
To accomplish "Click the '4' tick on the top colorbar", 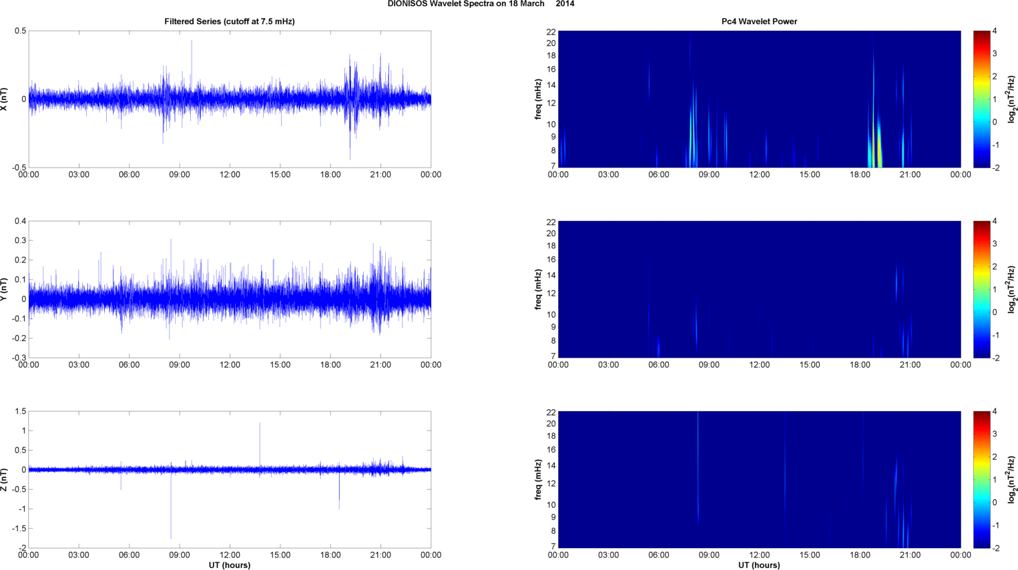I will tap(995, 31).
